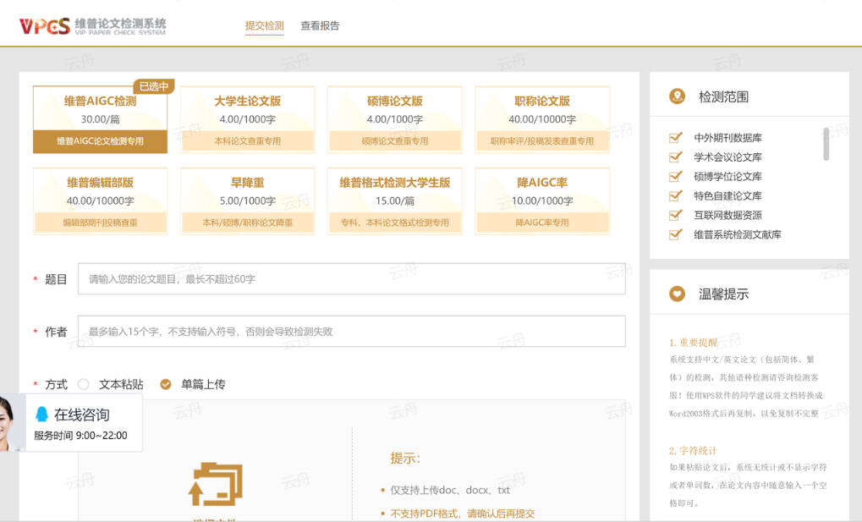The height and width of the screenshot is (522, 862).
Task: Open the 提交检测 tab
Action: coord(265,25)
